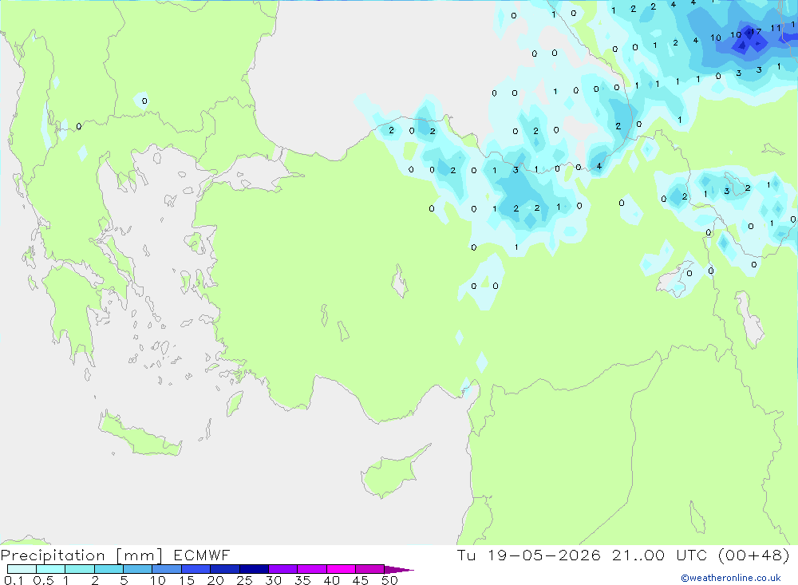The height and width of the screenshot is (585, 798).
Task: Open the weatheronline.co.uk link
Action: 731,578
